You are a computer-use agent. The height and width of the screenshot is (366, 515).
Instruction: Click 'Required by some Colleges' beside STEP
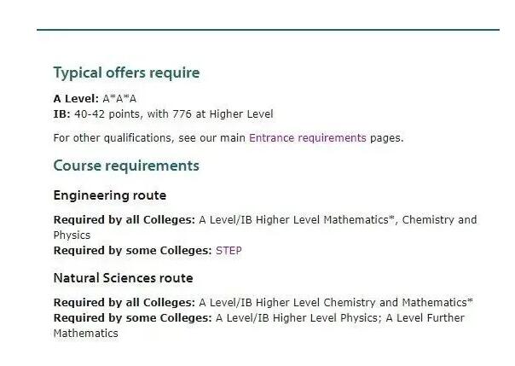pos(133,251)
